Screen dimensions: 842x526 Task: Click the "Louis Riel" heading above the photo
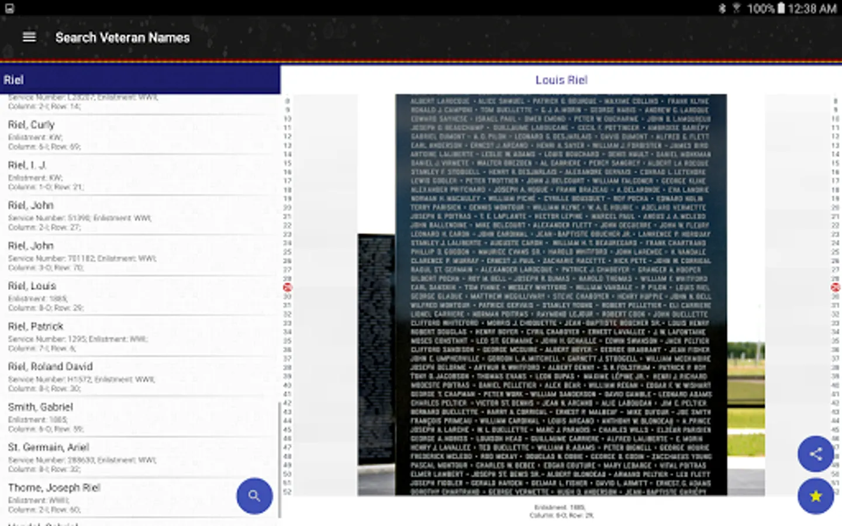click(561, 80)
